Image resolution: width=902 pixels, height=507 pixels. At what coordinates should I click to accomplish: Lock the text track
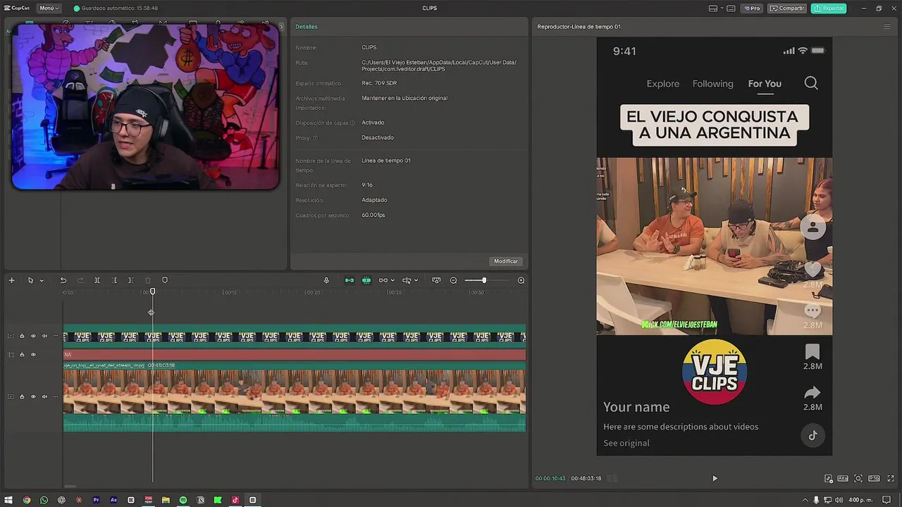click(x=22, y=354)
